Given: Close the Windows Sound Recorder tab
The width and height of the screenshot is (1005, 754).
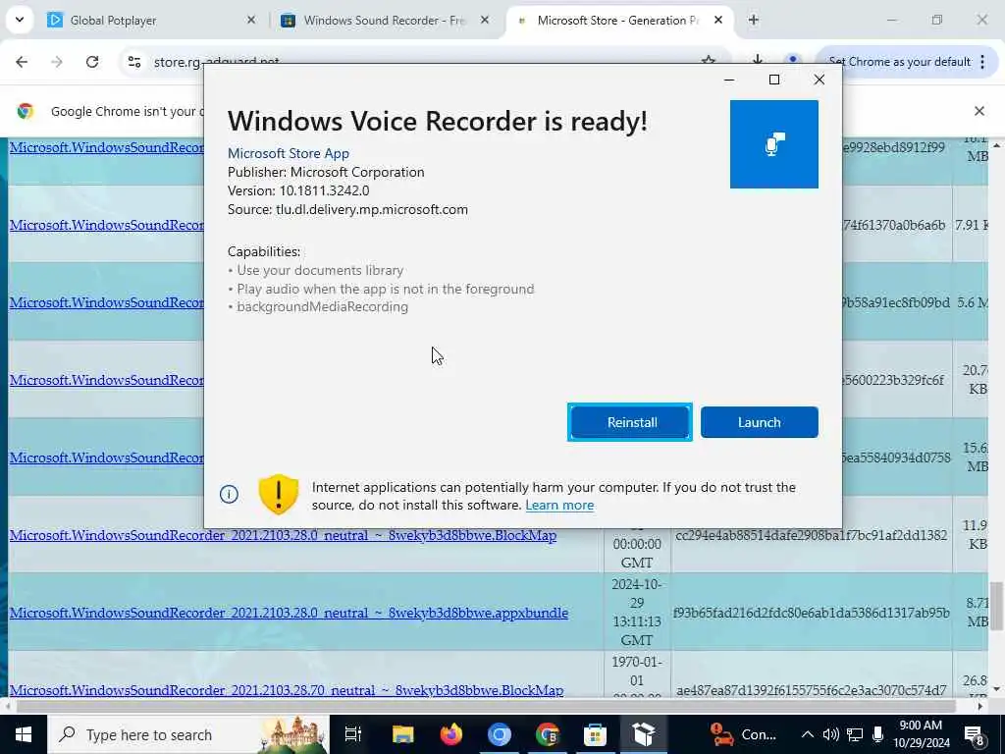Looking at the screenshot, I should coord(485,21).
